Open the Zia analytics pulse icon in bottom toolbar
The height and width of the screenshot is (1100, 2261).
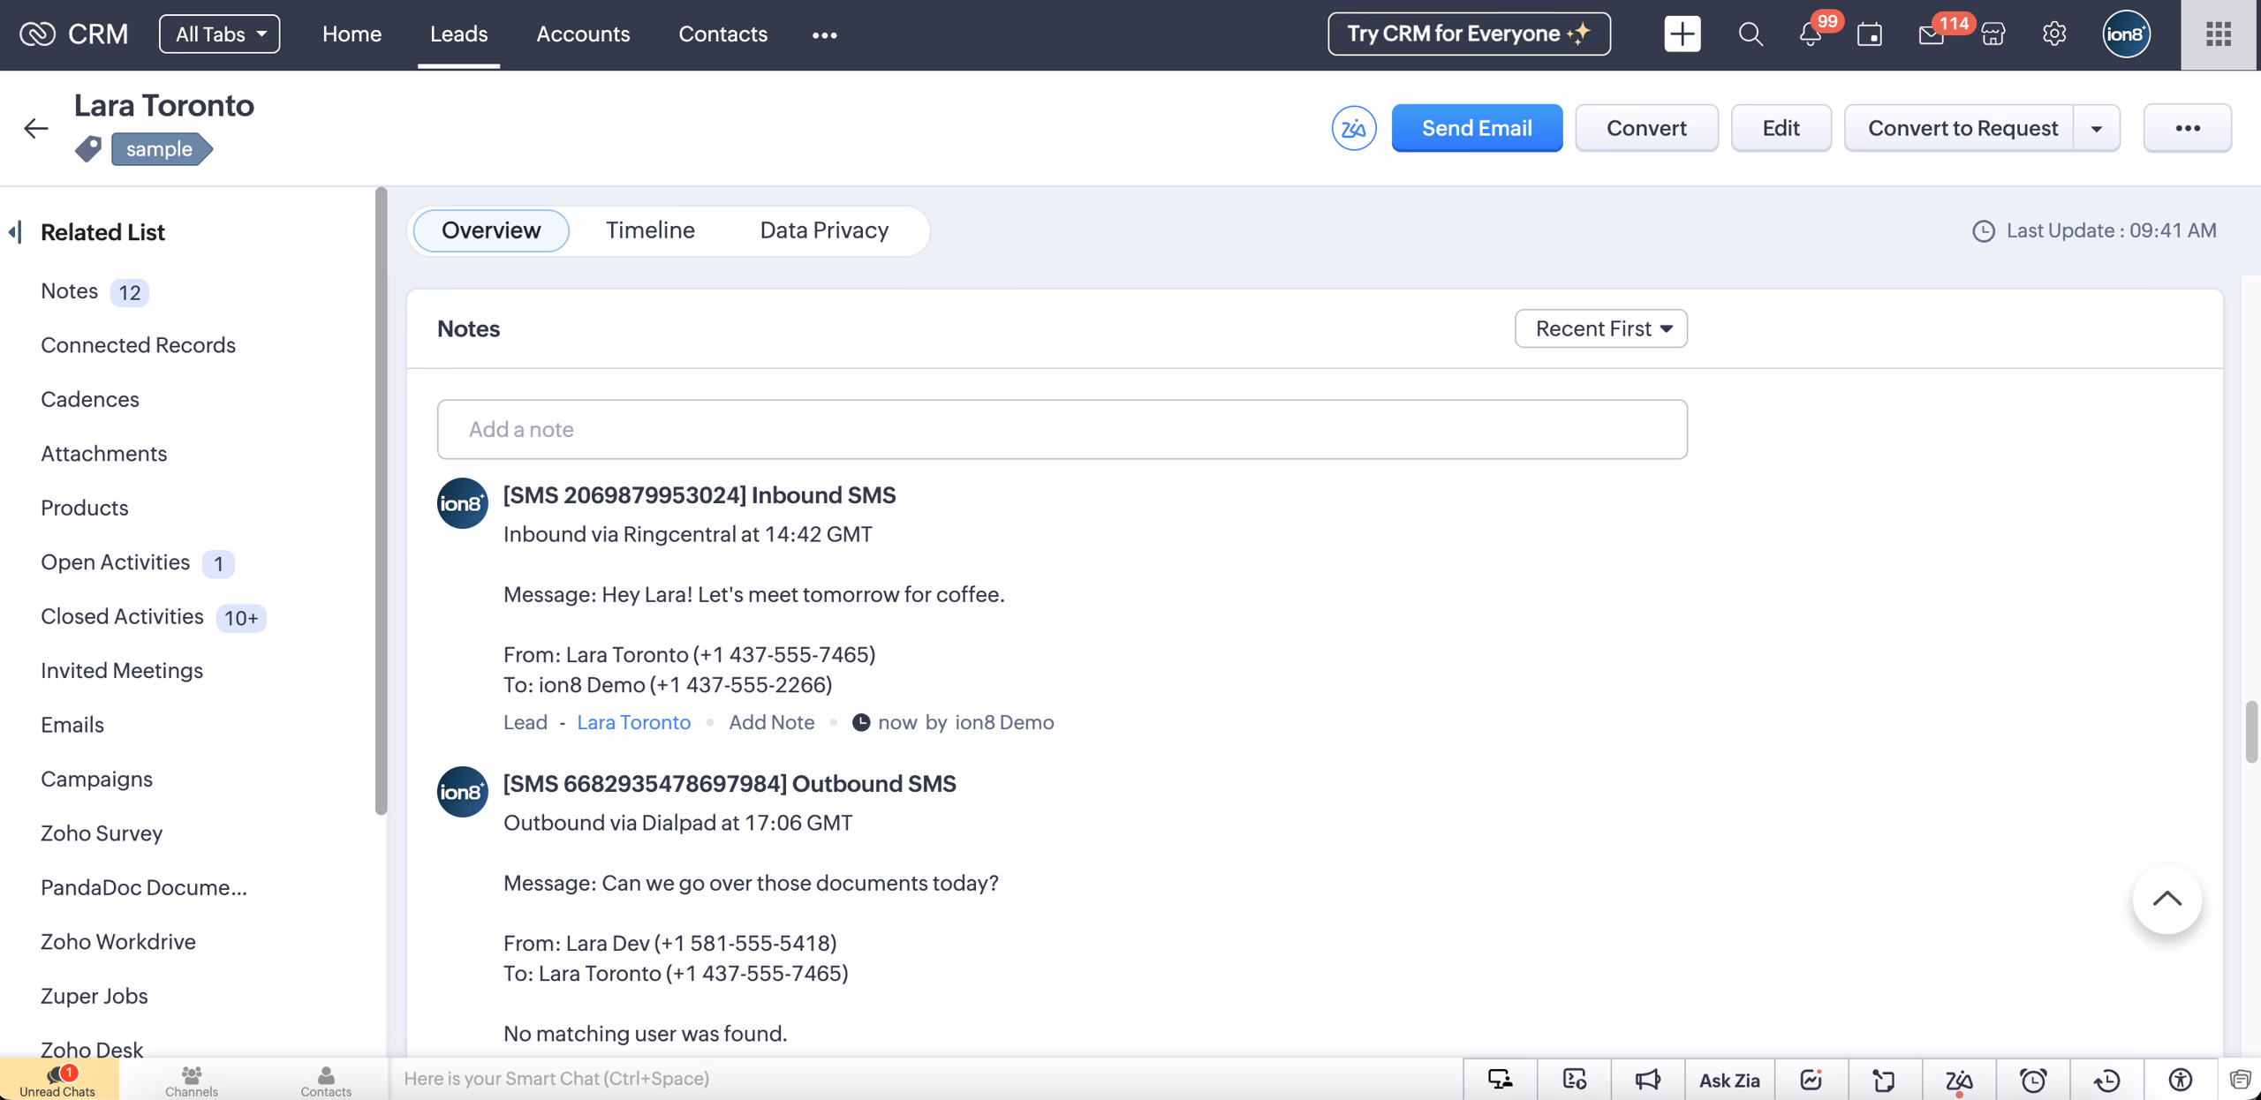coord(1811,1078)
